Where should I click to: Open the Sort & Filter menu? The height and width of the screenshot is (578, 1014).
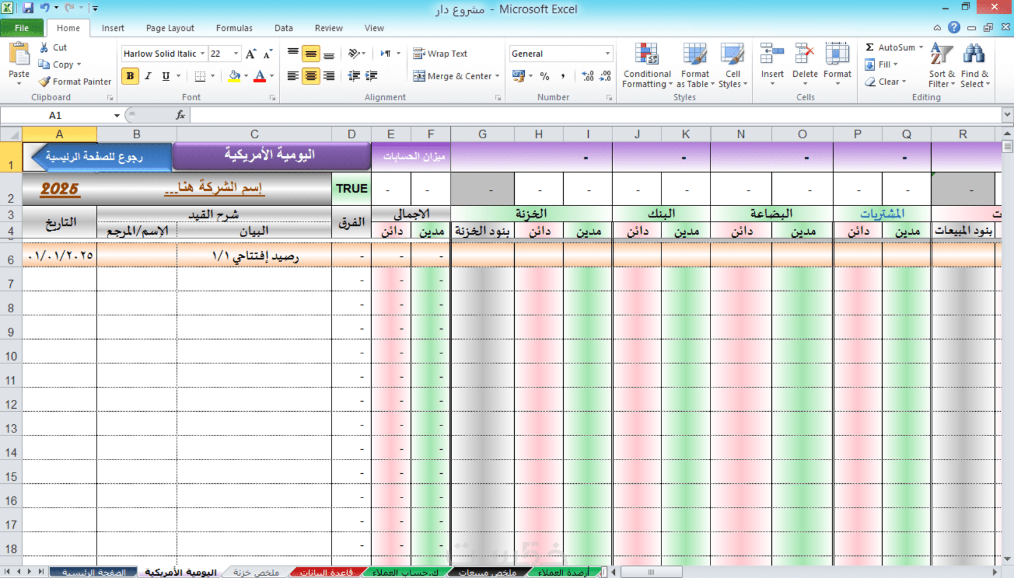click(x=942, y=66)
